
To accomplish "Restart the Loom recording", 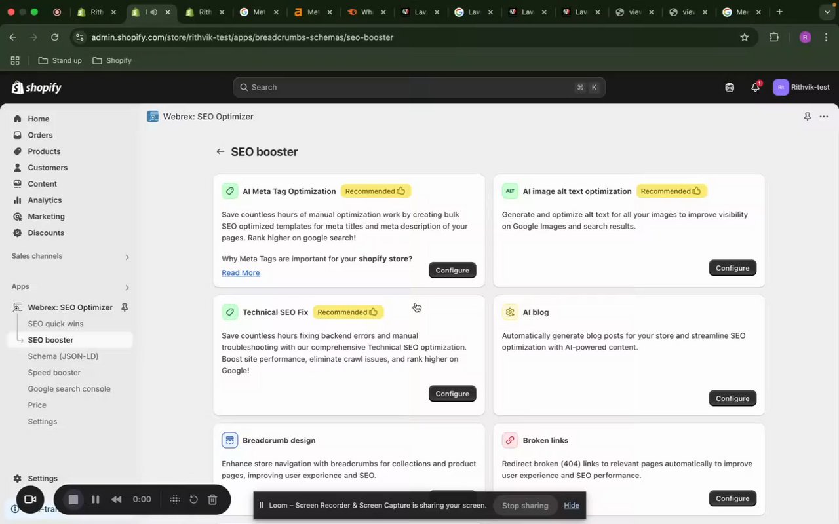I will coord(193,500).
